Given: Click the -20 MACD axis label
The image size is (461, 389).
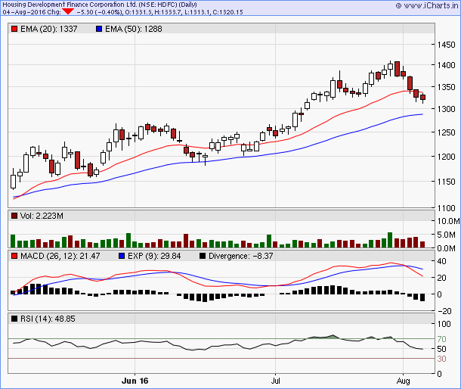Looking at the screenshot, I should click(x=444, y=311).
